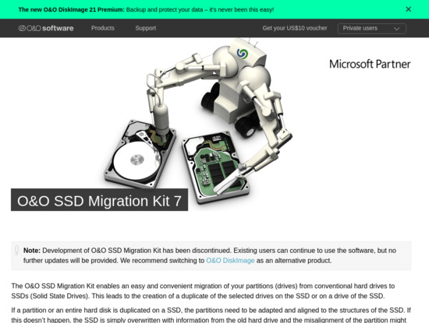Image resolution: width=429 pixels, height=323 pixels.
Task: Click the green SSD circuit board image
Action: coord(216,168)
